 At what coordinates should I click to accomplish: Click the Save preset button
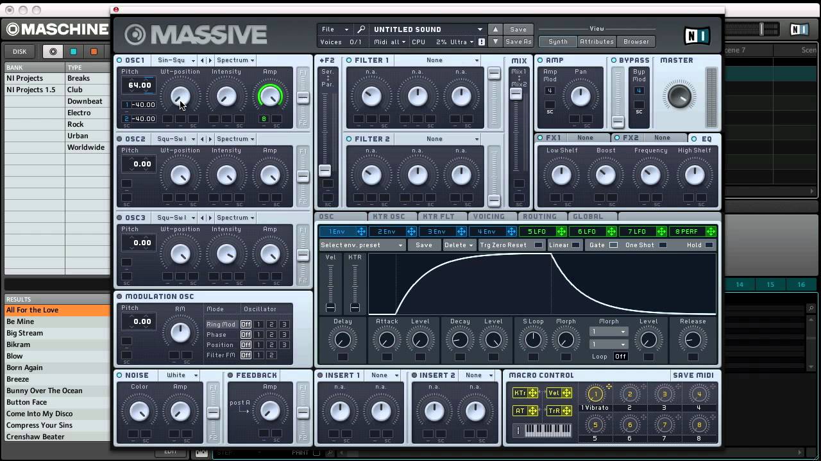[x=518, y=29]
